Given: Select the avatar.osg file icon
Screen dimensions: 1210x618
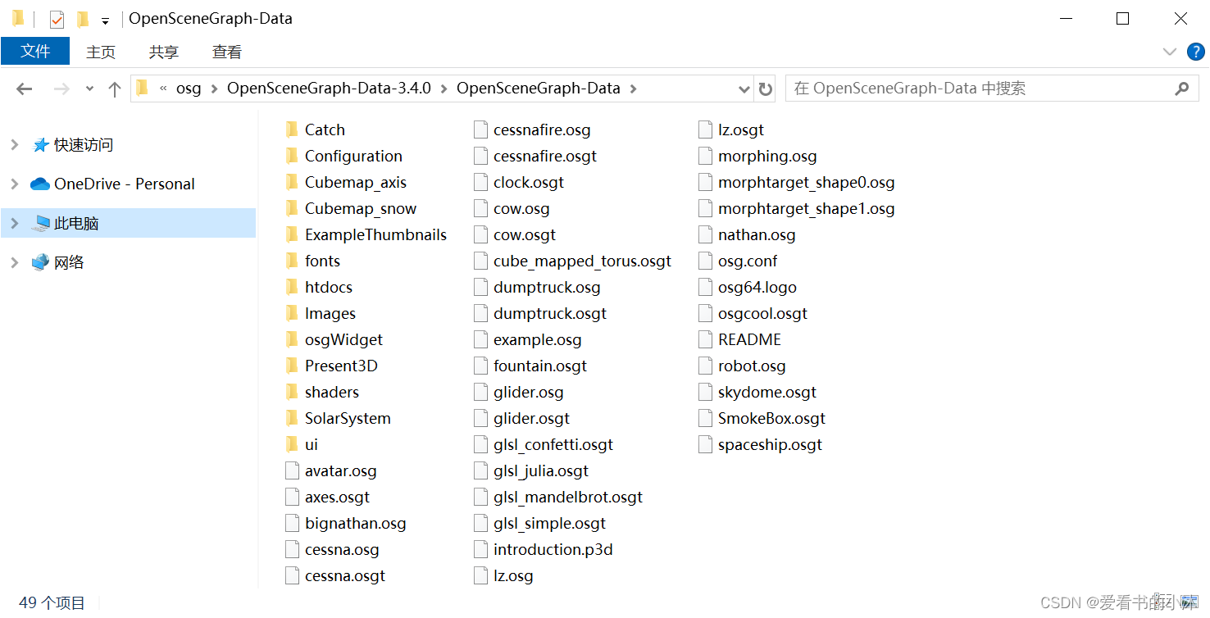Looking at the screenshot, I should tap(292, 470).
